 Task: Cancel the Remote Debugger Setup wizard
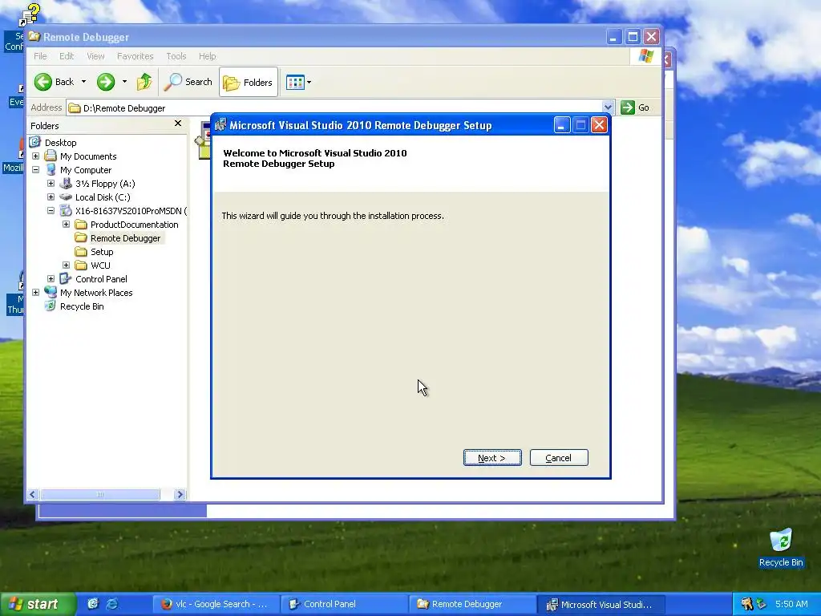[559, 458]
